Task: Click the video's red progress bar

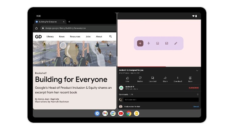Action: pos(142,66)
